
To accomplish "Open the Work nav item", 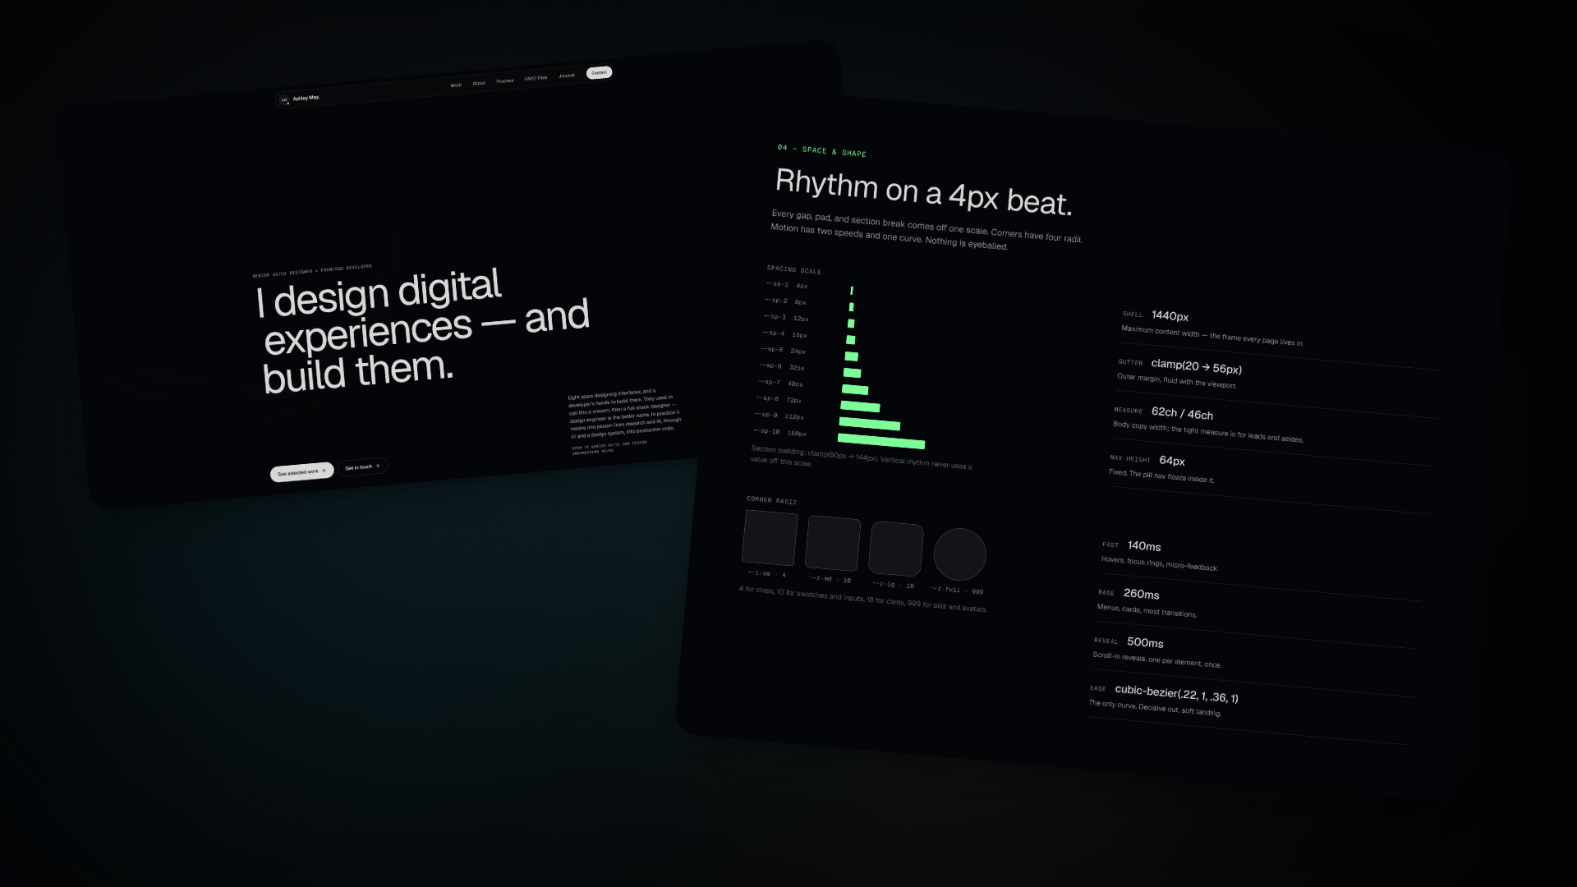I will point(456,85).
